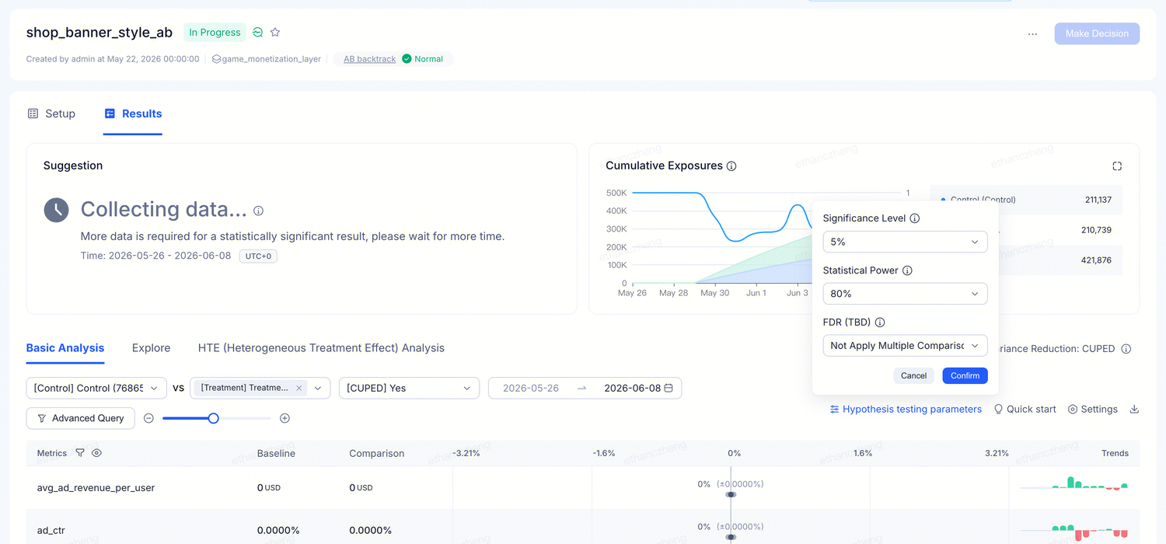Click info icon next to Significance Level
This screenshot has width=1166, height=544.
click(x=915, y=218)
